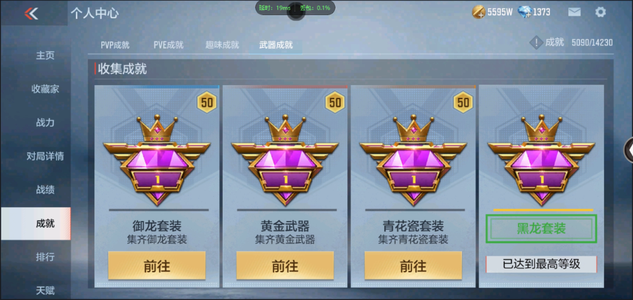
Task: Expand the side panel arrow at right edge
Action: (629, 150)
